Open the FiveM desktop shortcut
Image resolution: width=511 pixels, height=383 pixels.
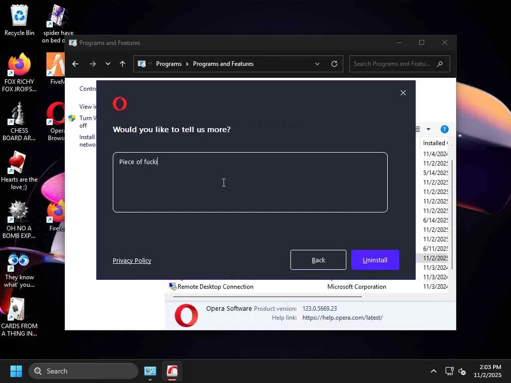point(56,68)
